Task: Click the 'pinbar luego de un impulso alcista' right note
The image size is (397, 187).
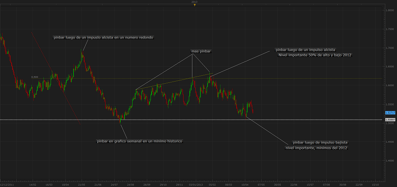Action: (308, 49)
